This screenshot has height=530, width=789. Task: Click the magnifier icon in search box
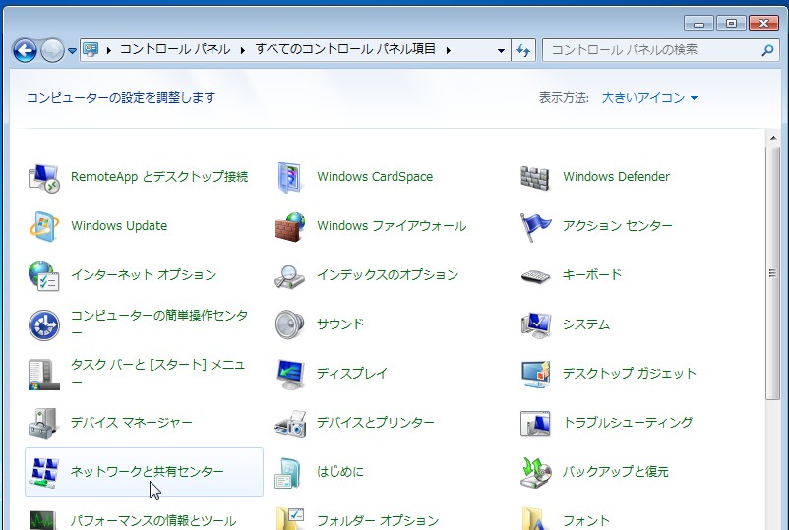[768, 50]
